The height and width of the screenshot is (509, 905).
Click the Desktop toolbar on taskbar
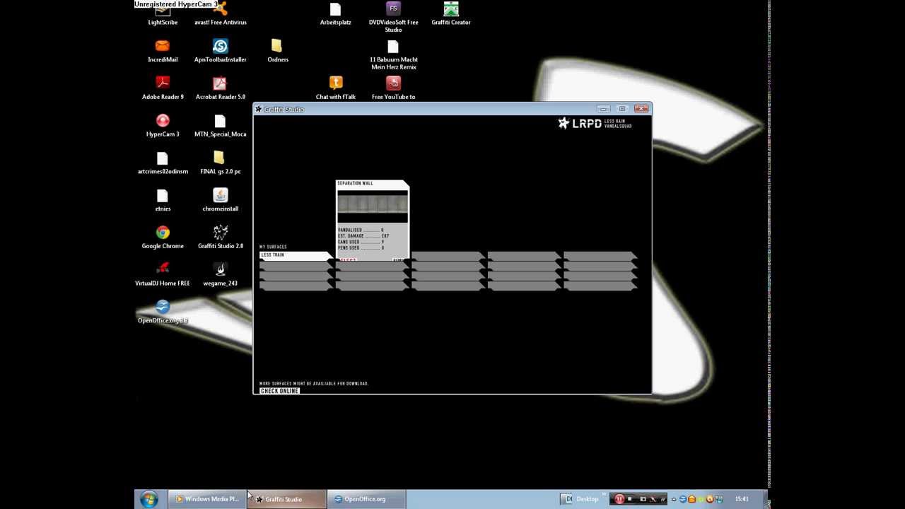tap(587, 499)
